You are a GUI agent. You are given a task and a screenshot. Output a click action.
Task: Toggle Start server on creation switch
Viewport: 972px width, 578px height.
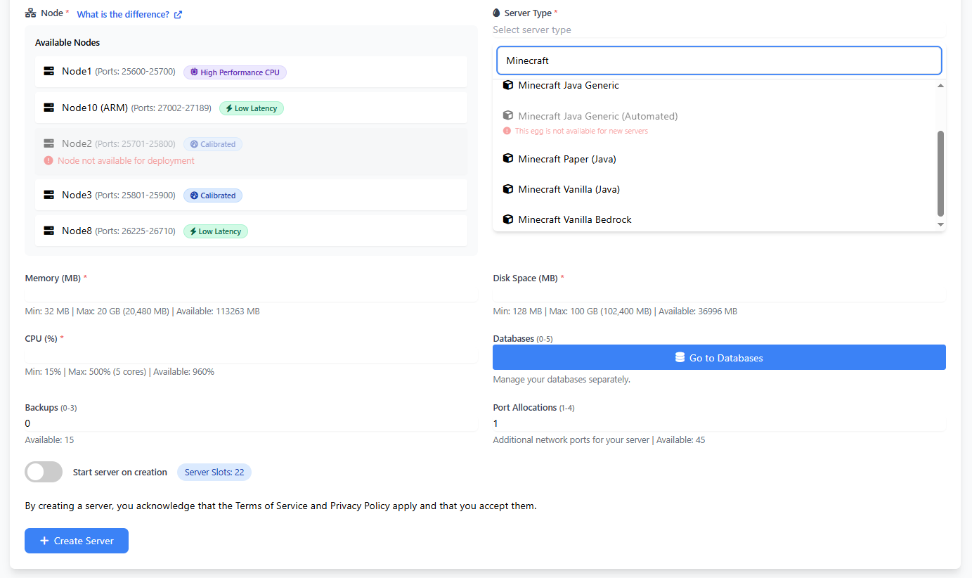tap(44, 472)
